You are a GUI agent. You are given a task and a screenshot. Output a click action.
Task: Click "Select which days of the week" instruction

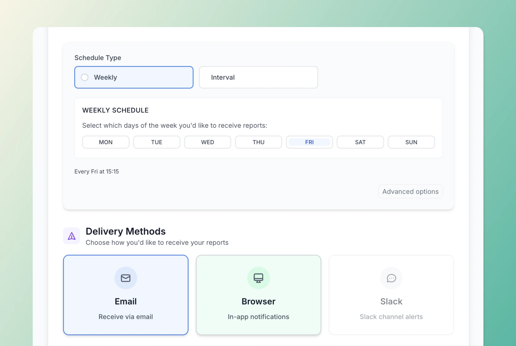175,126
